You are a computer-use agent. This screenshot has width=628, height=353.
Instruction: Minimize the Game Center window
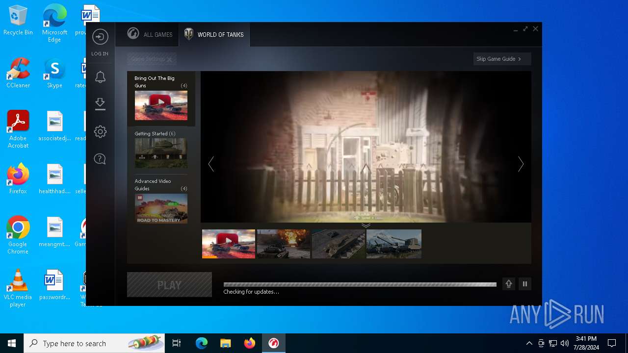point(516,29)
